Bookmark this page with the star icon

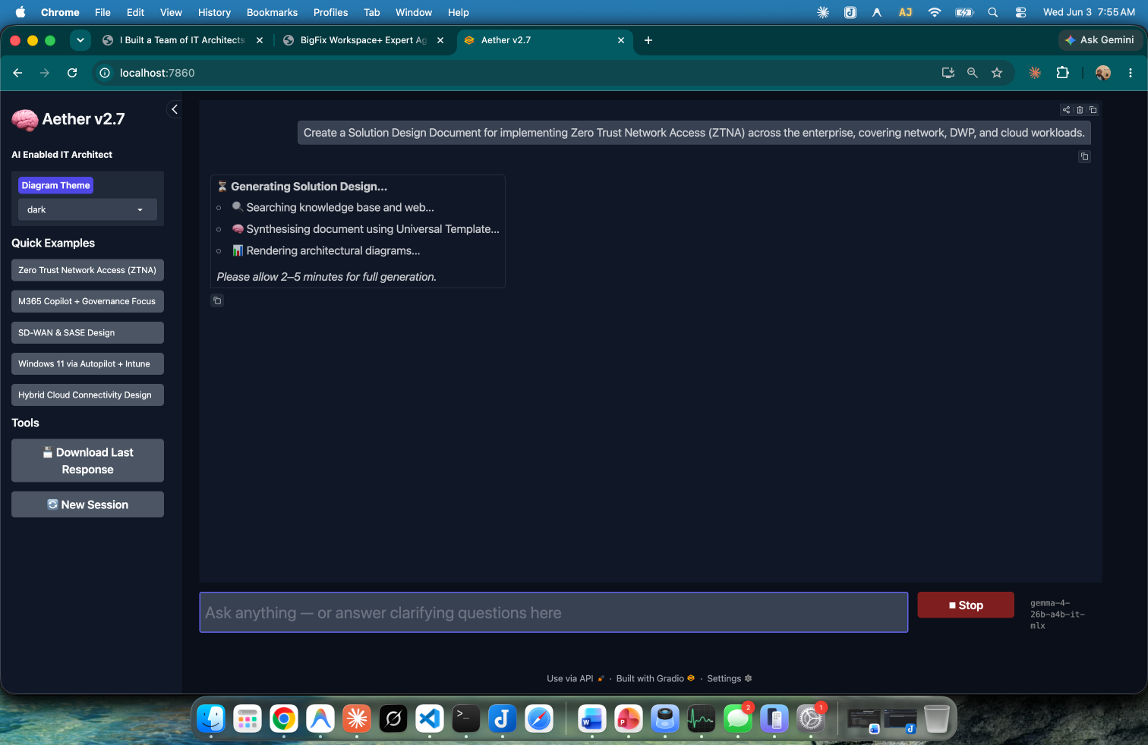point(997,73)
